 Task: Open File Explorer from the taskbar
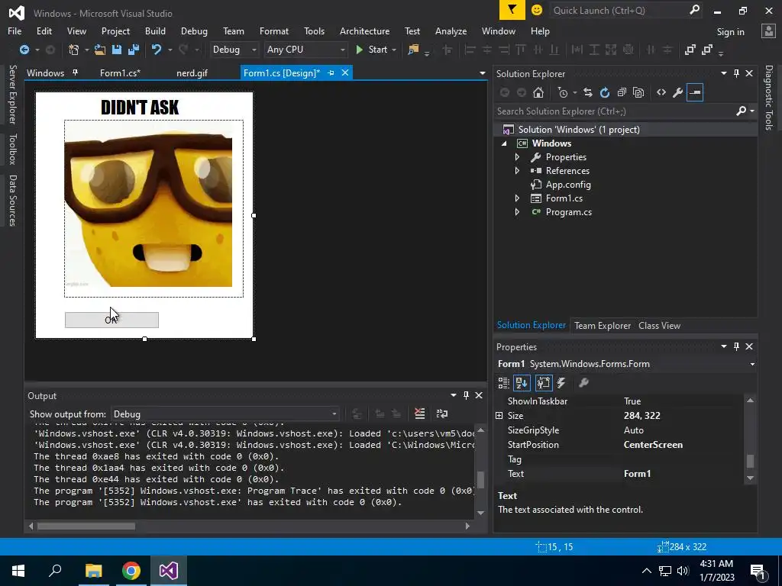[93, 571]
